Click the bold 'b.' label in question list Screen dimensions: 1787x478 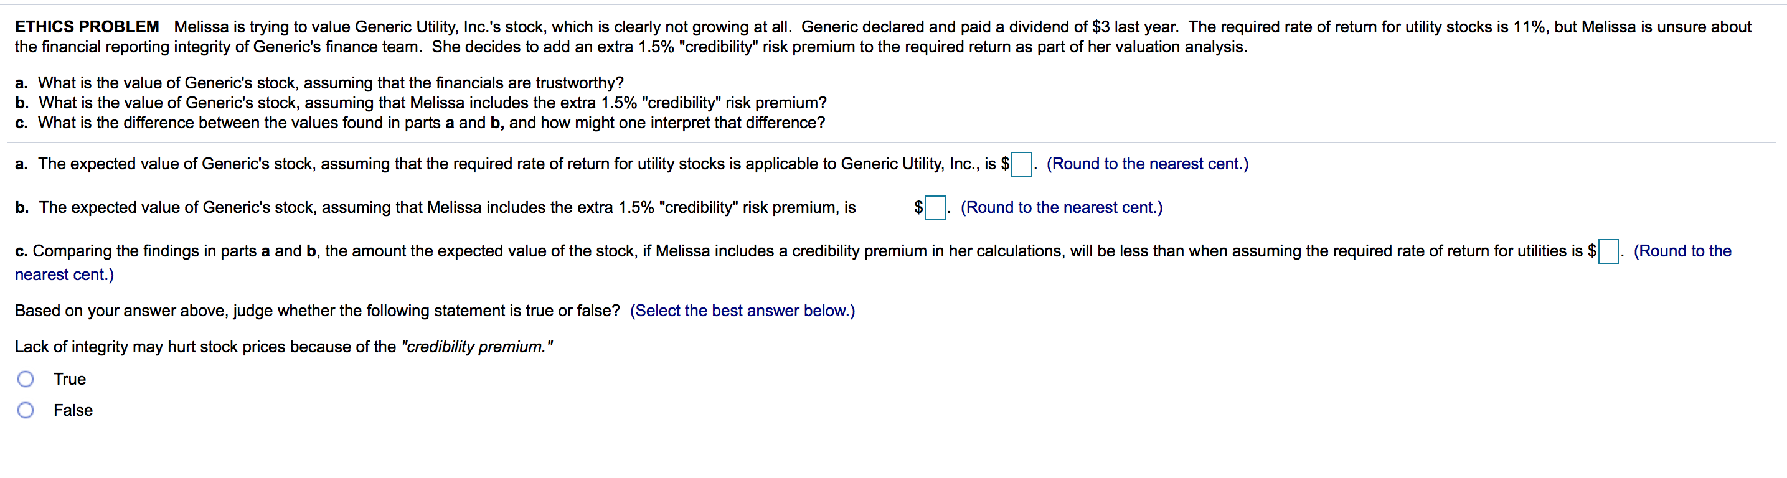22,102
